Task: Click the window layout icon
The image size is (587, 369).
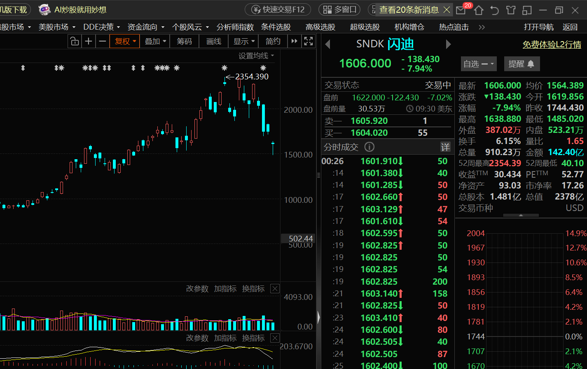Action: click(527, 10)
